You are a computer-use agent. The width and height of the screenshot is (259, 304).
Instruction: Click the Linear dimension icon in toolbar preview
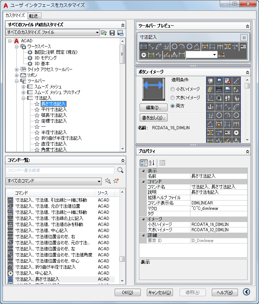tap(143, 47)
